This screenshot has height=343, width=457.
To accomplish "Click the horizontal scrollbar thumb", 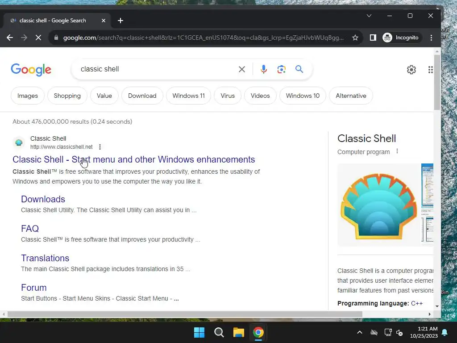I will (x=185, y=314).
